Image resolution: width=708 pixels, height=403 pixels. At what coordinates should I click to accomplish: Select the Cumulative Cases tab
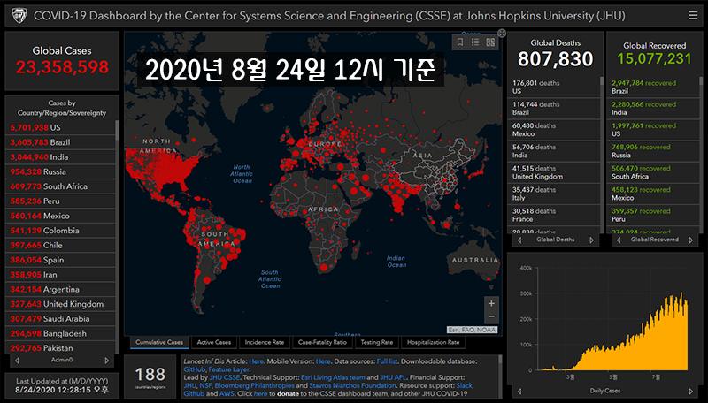(x=159, y=342)
